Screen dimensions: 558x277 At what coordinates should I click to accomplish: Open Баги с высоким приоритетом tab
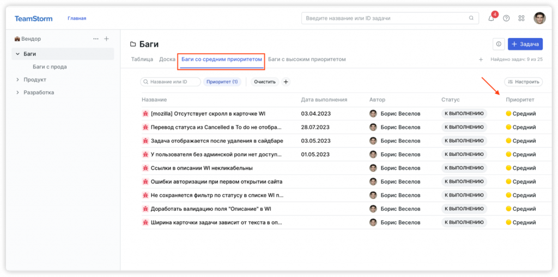pos(307,59)
